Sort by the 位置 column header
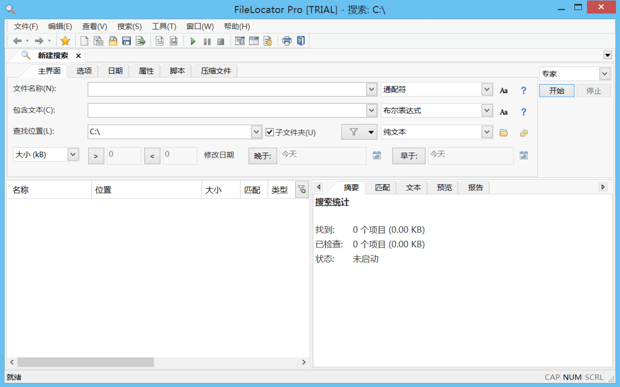The width and height of the screenshot is (620, 387). point(146,190)
